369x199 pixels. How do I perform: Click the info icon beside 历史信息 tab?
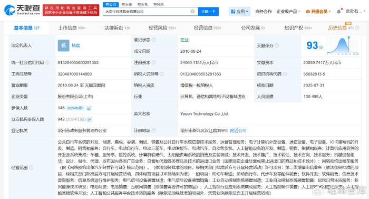pos(357,28)
